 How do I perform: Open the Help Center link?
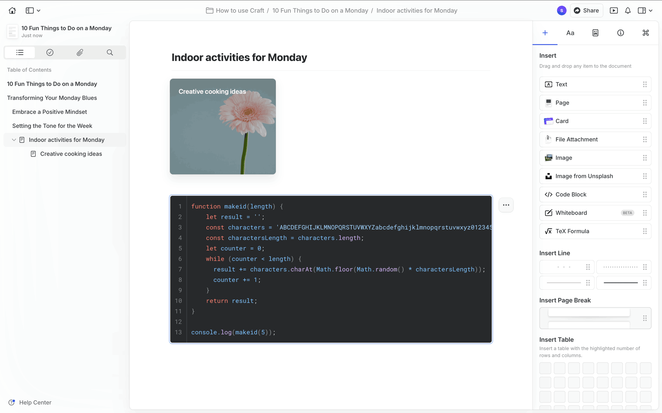[x=30, y=402]
